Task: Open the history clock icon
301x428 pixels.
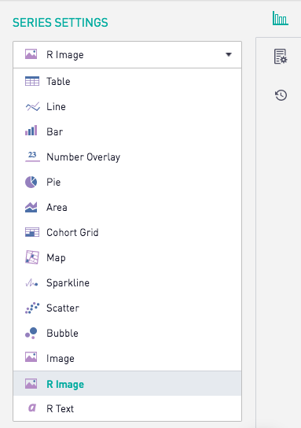Action: 281,95
